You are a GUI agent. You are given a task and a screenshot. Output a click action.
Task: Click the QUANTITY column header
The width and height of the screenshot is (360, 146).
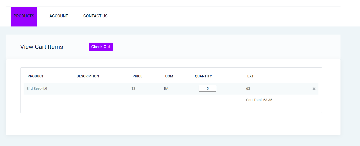point(203,76)
